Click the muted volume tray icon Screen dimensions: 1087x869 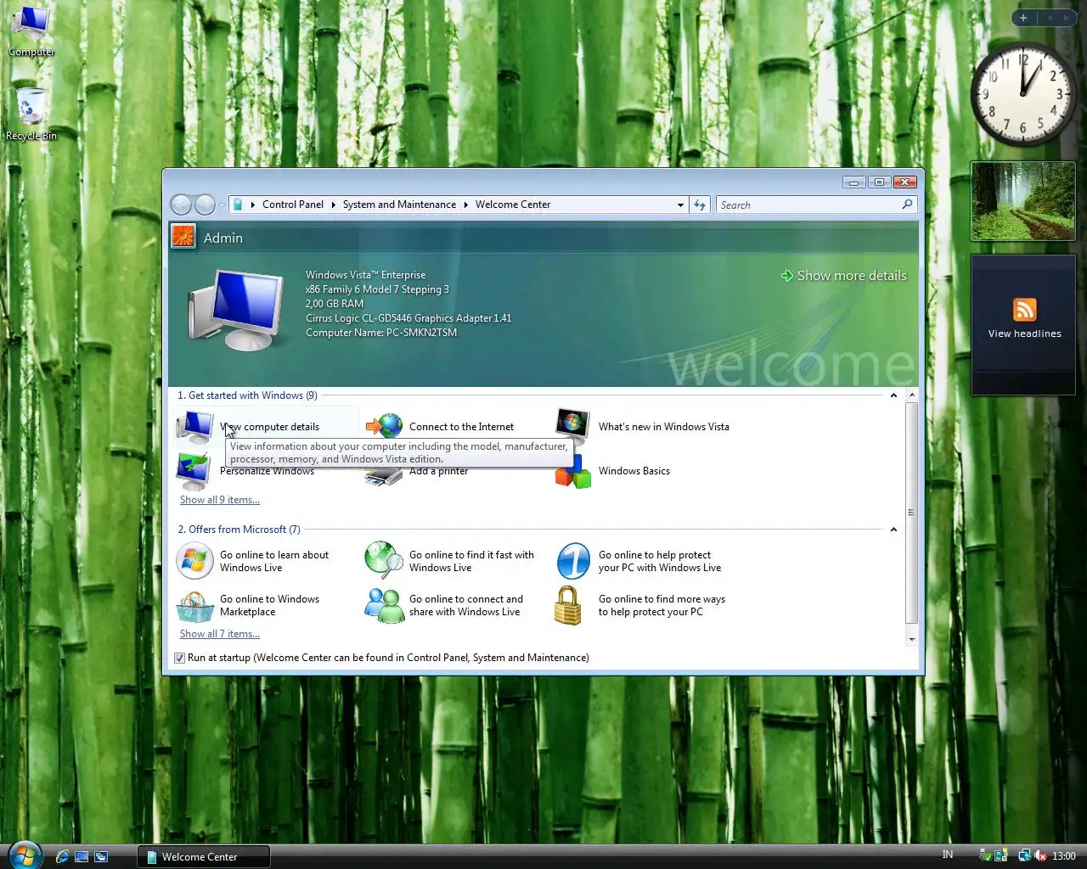coord(1041,855)
